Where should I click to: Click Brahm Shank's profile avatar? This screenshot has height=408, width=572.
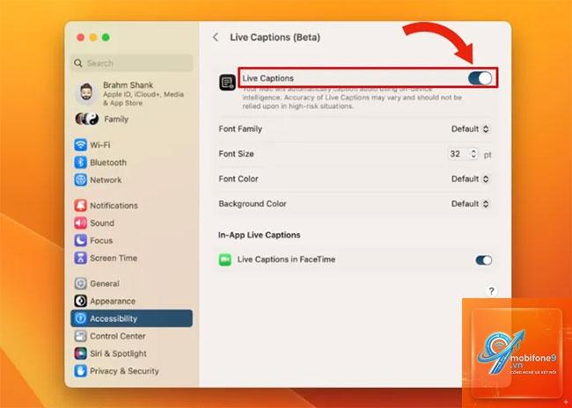tap(86, 93)
